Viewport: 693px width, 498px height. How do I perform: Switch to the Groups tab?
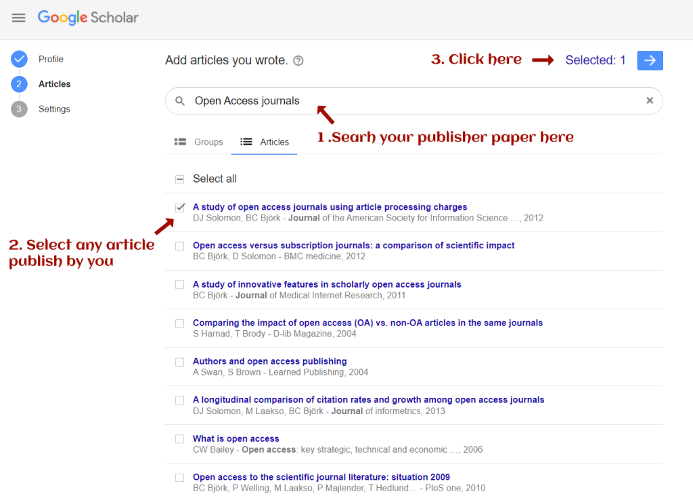pyautogui.click(x=198, y=142)
